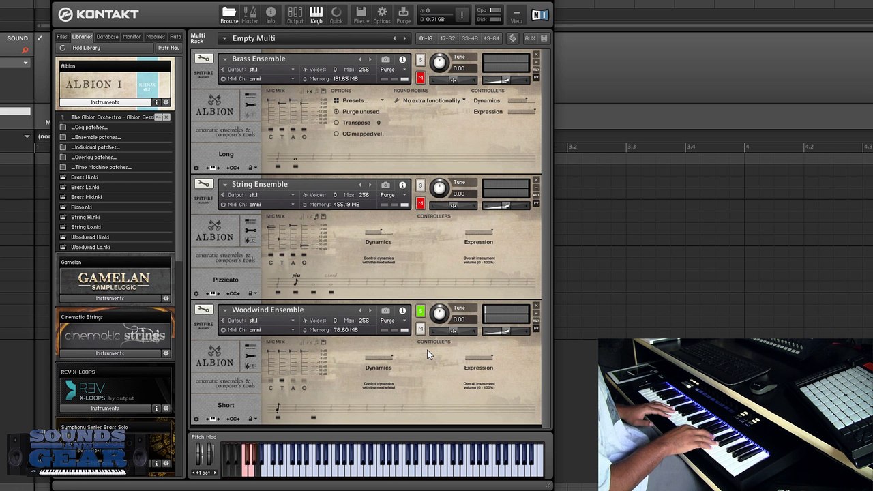
Task: Open the View size menu
Action: click(x=516, y=14)
